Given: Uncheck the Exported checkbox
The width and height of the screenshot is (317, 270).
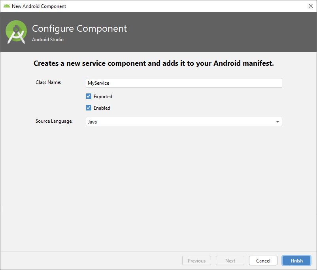Looking at the screenshot, I should [89, 96].
